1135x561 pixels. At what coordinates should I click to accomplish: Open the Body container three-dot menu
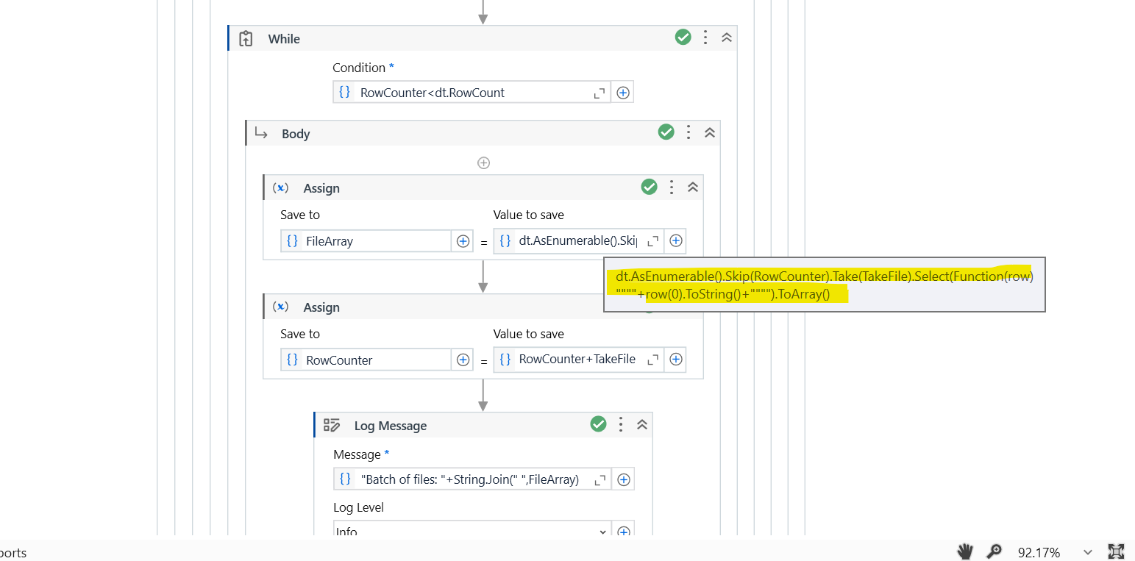click(x=689, y=132)
